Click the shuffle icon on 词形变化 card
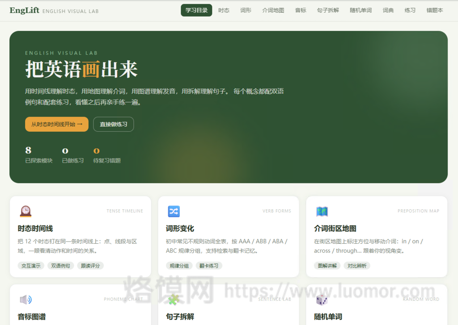The width and height of the screenshot is (458, 325). [174, 211]
